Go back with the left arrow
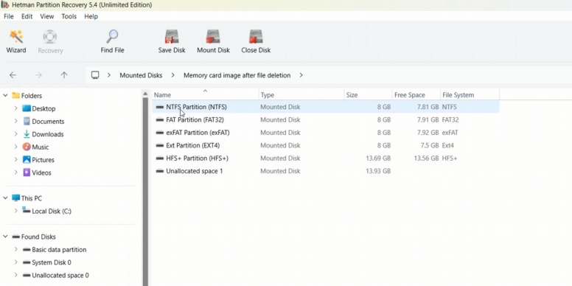The width and height of the screenshot is (572, 286). [13, 75]
